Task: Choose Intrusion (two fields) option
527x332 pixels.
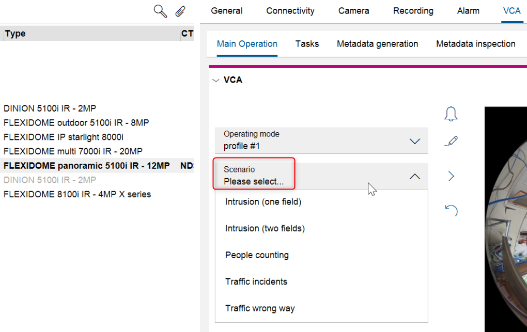Action: pos(265,228)
